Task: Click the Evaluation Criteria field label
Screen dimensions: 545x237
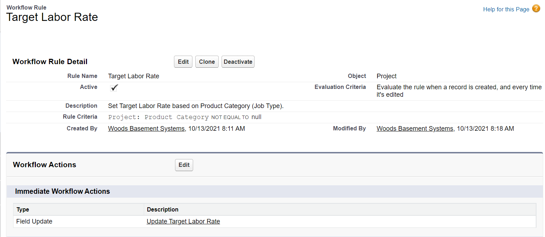Action: point(340,87)
